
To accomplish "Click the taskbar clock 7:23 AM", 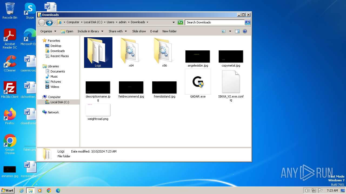I will click(332, 190).
